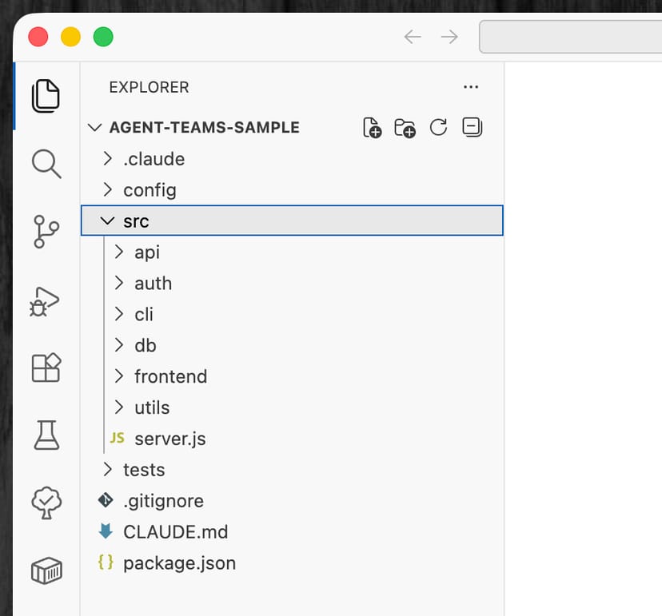Open the Extensions view
662x616 pixels.
coord(46,368)
